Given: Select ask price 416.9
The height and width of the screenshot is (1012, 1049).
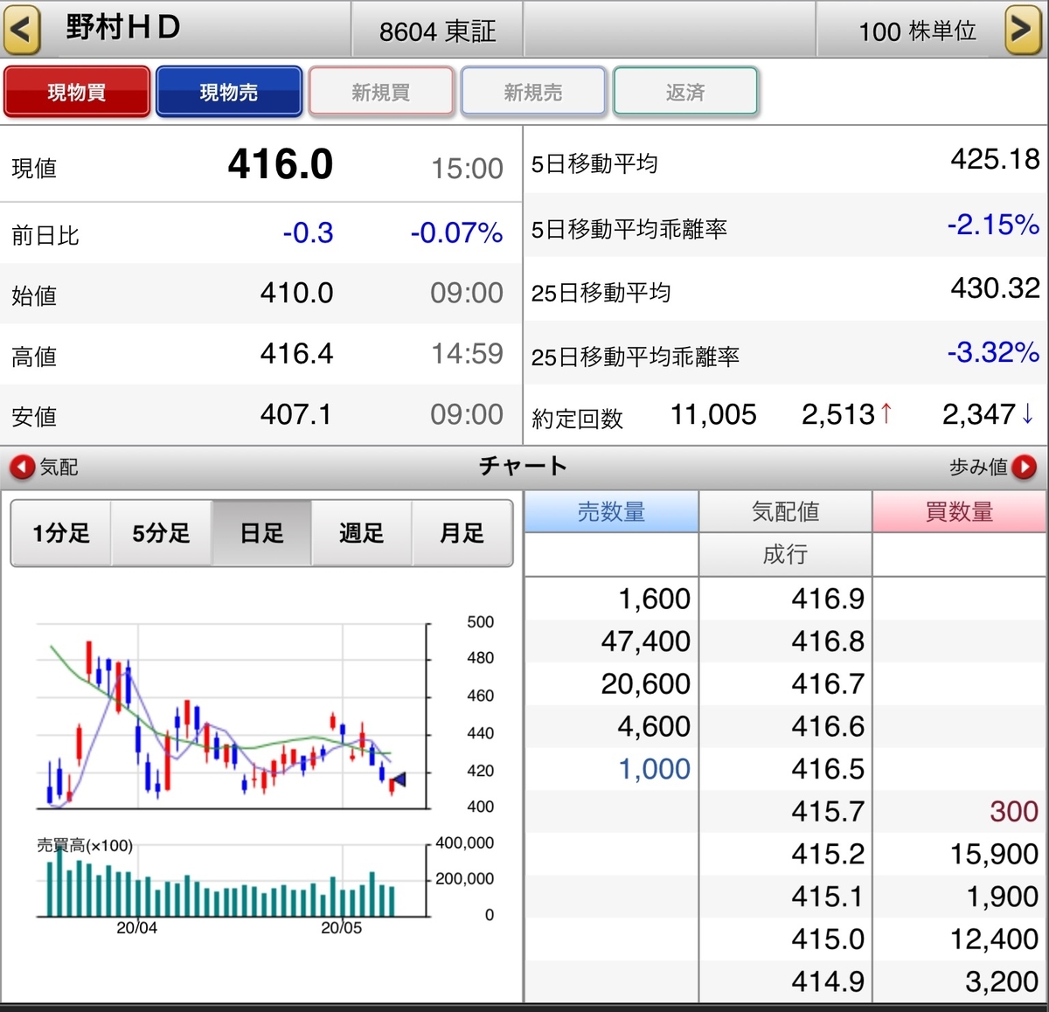Looking at the screenshot, I should point(828,599).
